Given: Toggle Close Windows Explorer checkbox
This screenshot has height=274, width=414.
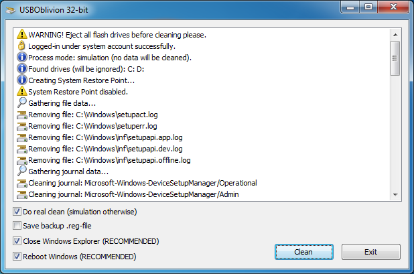Looking at the screenshot, I should [17, 241].
